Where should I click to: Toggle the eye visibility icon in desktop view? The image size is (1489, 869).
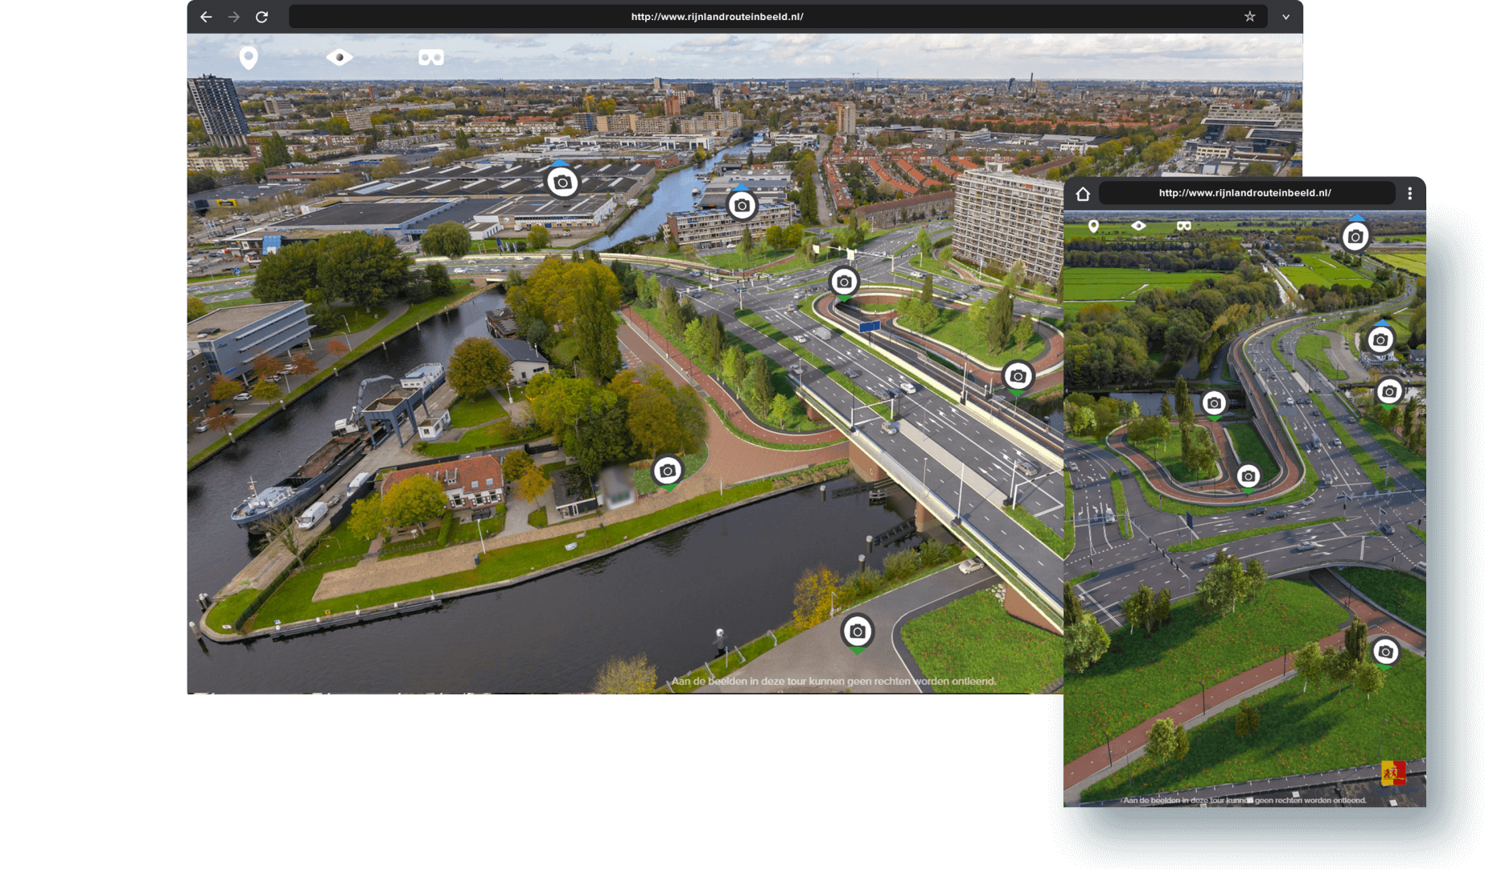pyautogui.click(x=339, y=57)
